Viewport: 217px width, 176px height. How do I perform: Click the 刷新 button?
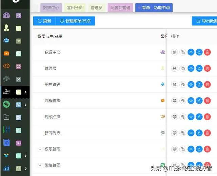(44, 21)
